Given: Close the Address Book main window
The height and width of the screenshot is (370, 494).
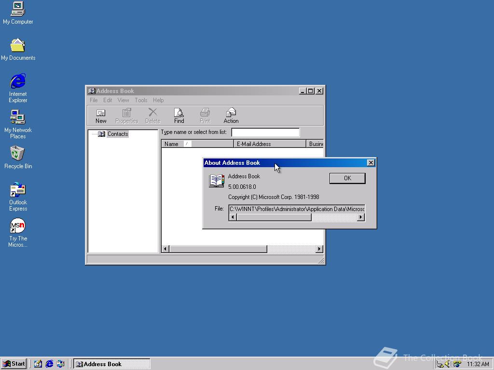Looking at the screenshot, I should coord(319,91).
